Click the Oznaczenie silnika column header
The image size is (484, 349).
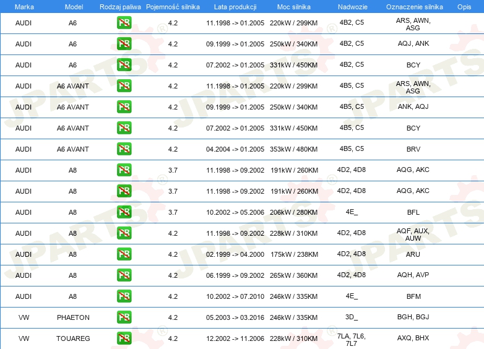(414, 7)
